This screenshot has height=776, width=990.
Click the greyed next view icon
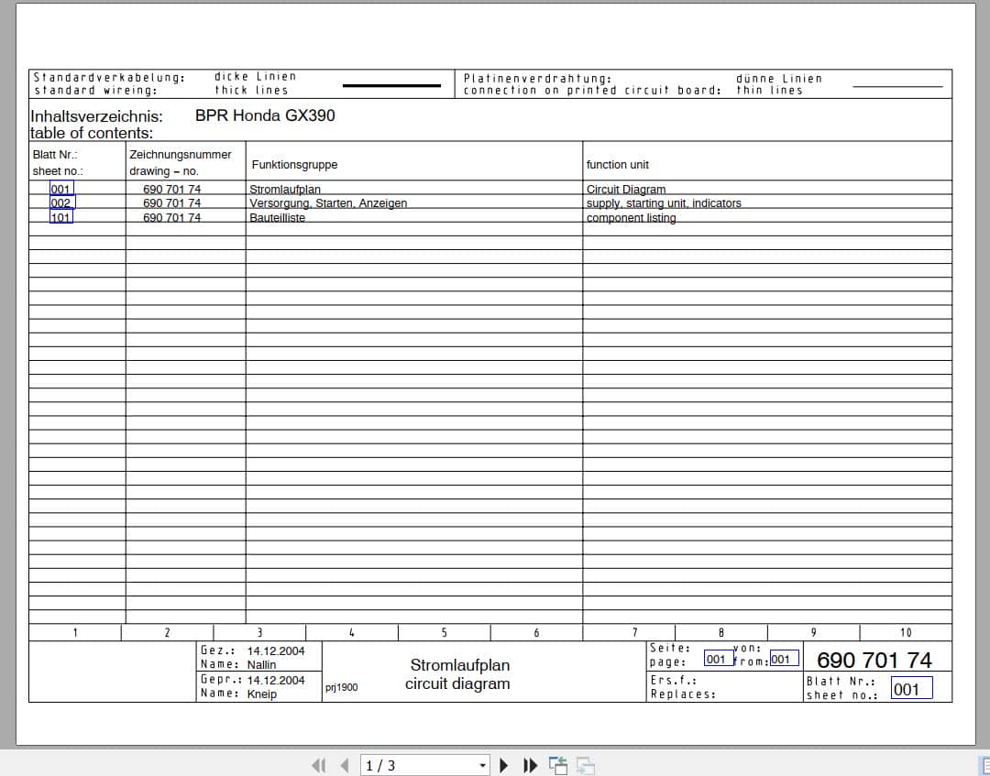point(585,765)
